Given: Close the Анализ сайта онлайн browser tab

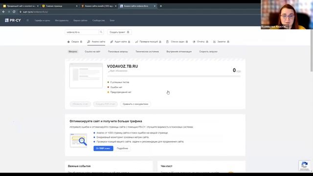Looking at the screenshot, I should (115, 6).
